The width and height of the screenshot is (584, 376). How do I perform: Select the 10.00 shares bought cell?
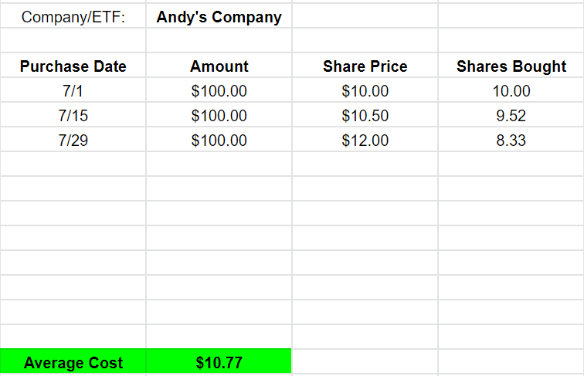511,90
